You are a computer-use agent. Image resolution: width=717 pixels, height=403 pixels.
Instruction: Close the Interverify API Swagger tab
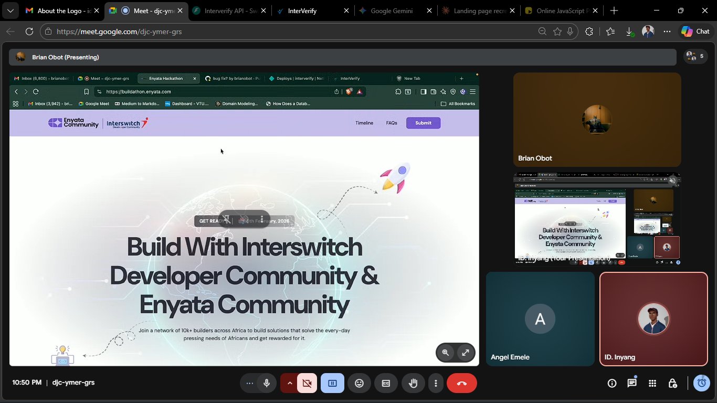point(263,10)
